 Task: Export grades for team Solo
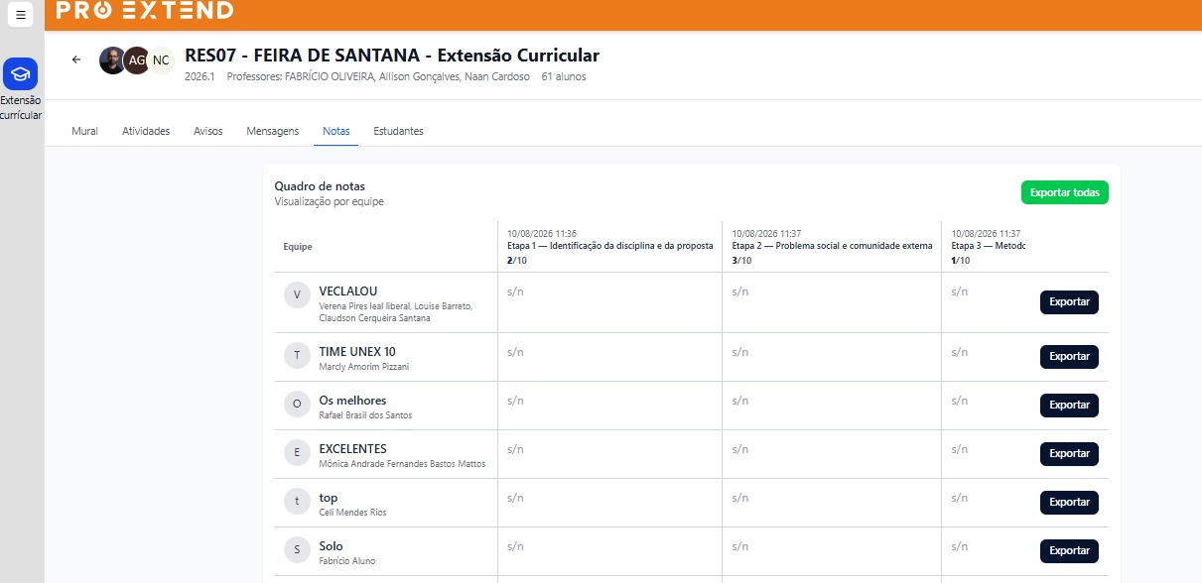pyautogui.click(x=1069, y=551)
